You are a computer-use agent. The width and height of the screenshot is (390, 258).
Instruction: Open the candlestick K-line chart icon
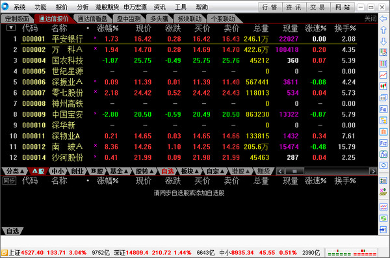click(383, 86)
